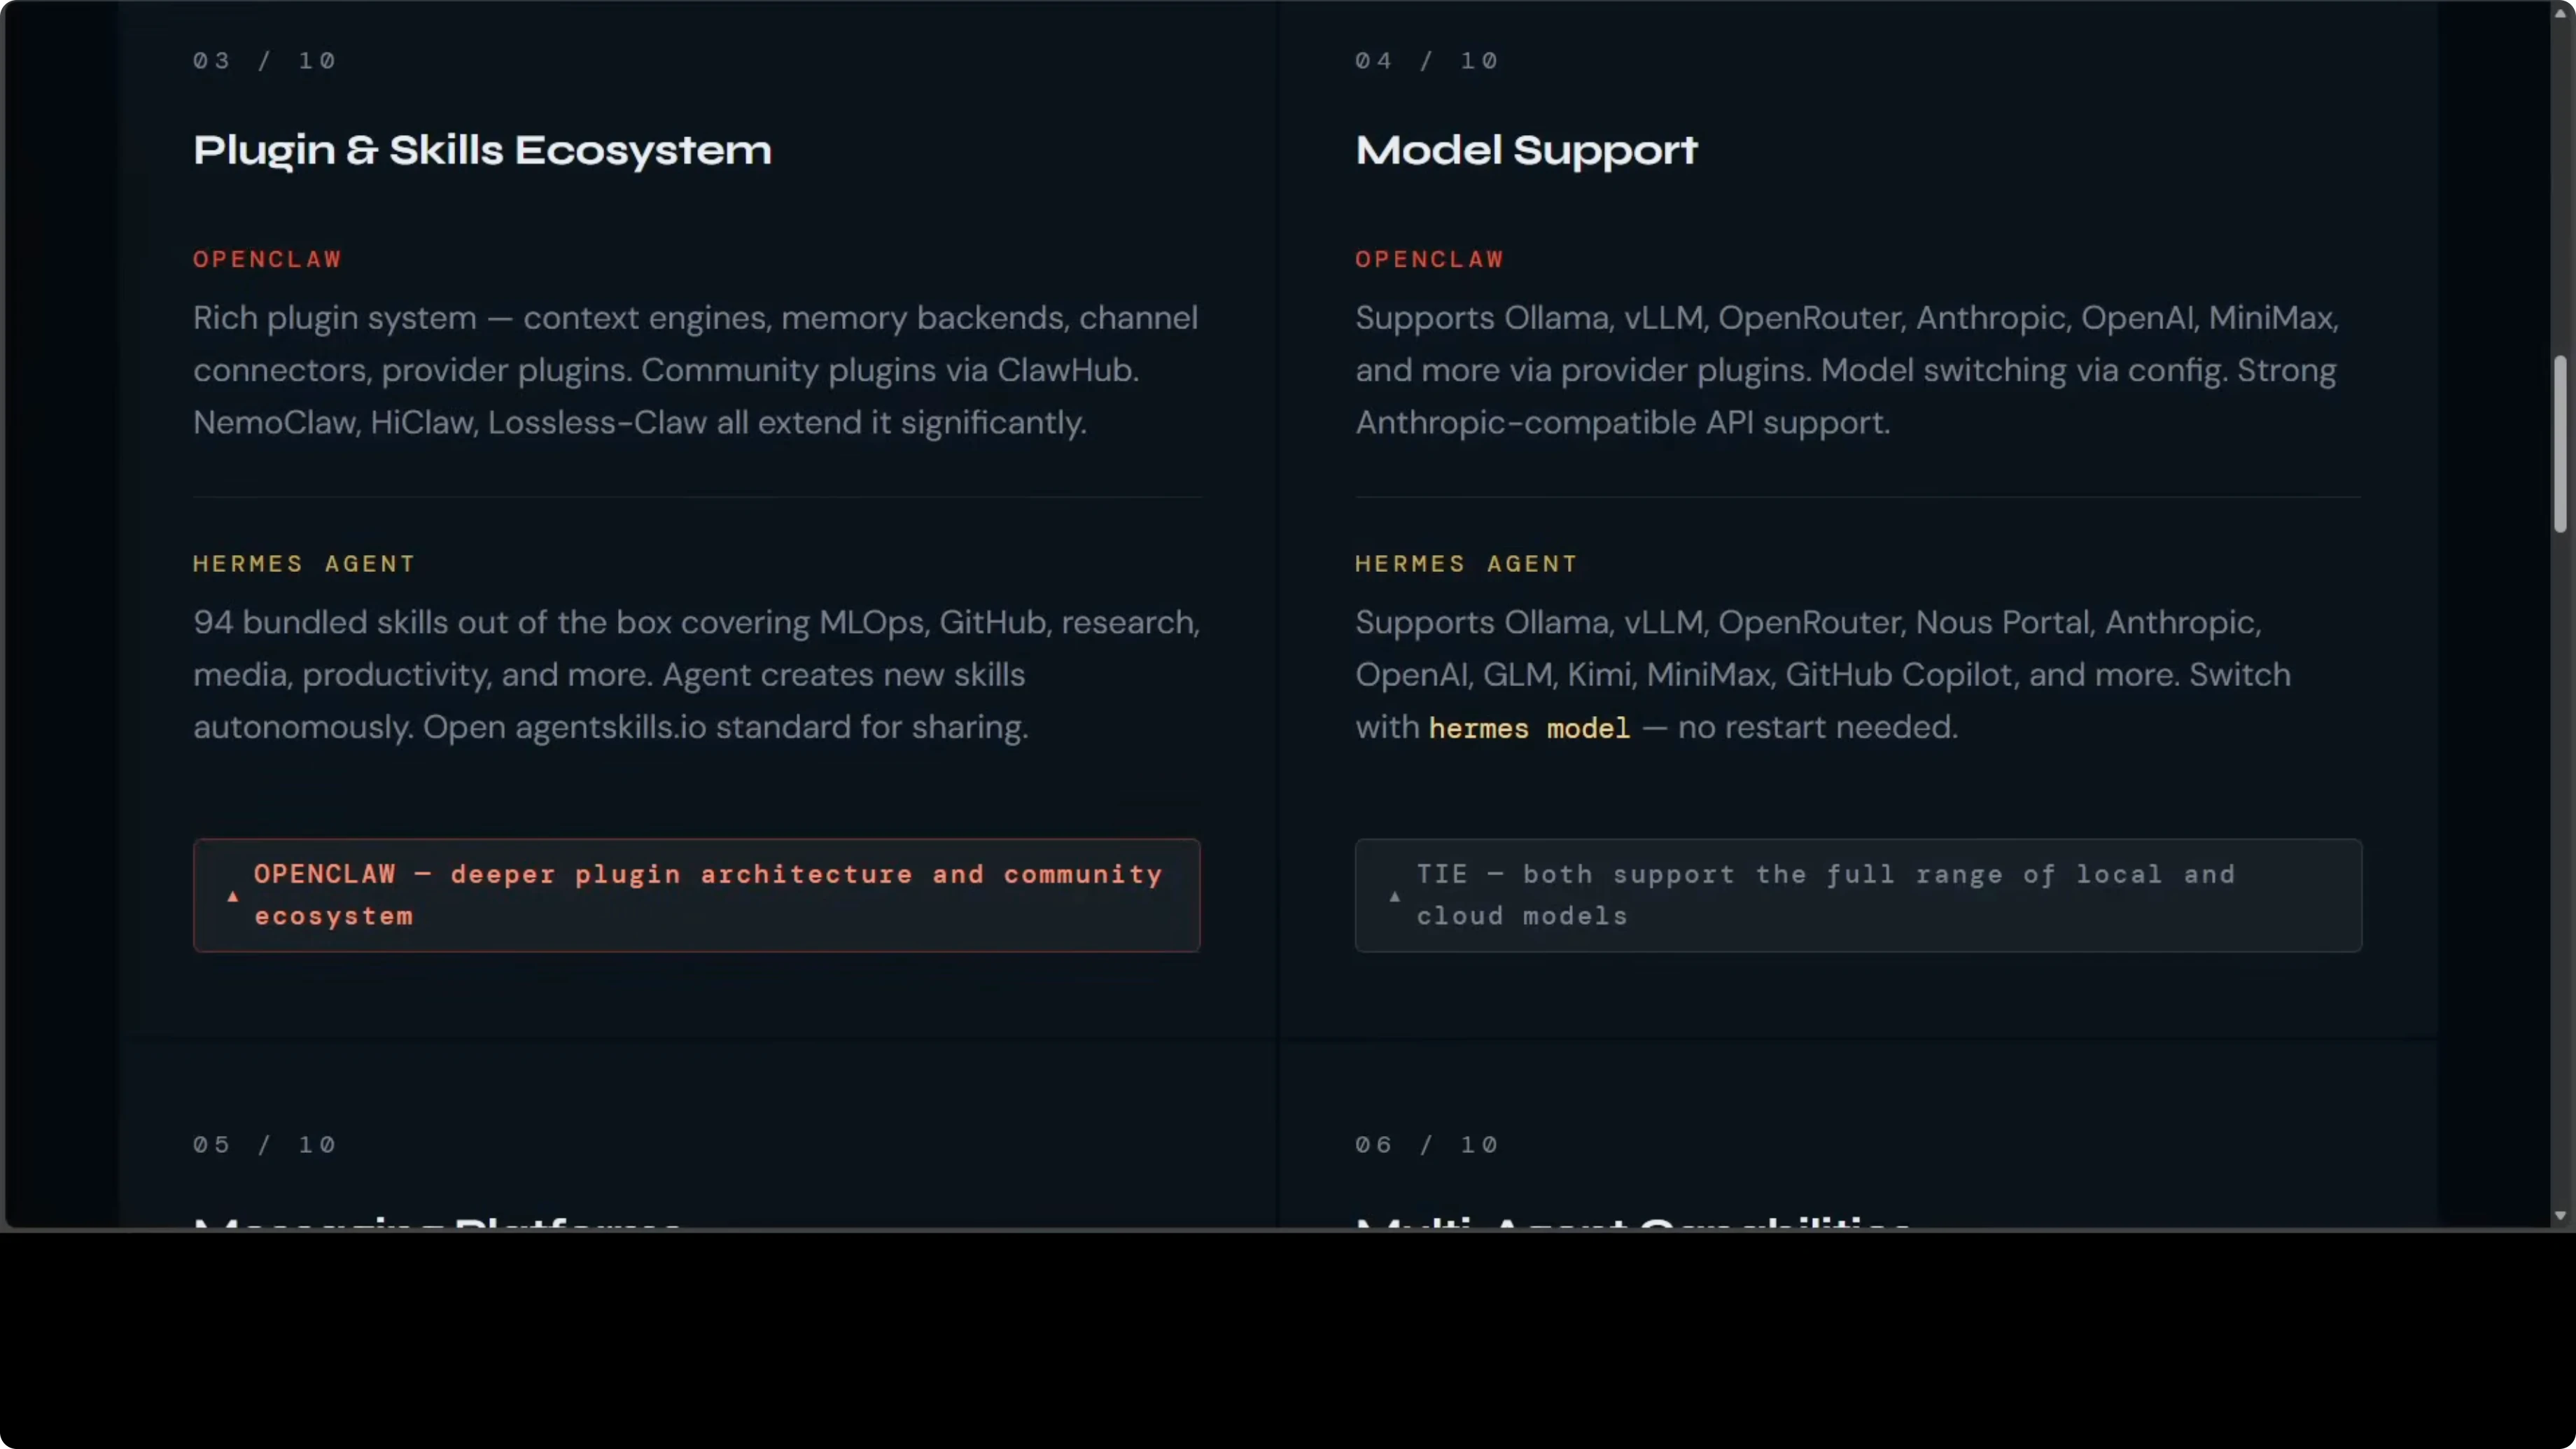The width and height of the screenshot is (2576, 1449).
Task: Click the 05 / 10 card counter
Action: [264, 1144]
